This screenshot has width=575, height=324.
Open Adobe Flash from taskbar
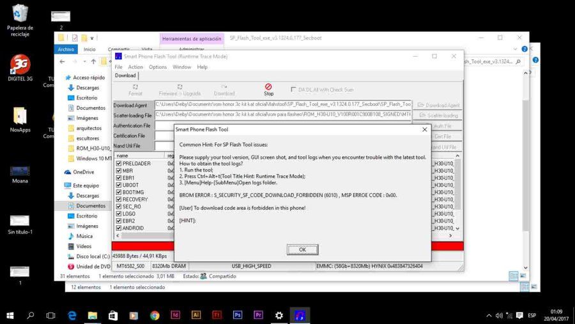tap(217, 315)
